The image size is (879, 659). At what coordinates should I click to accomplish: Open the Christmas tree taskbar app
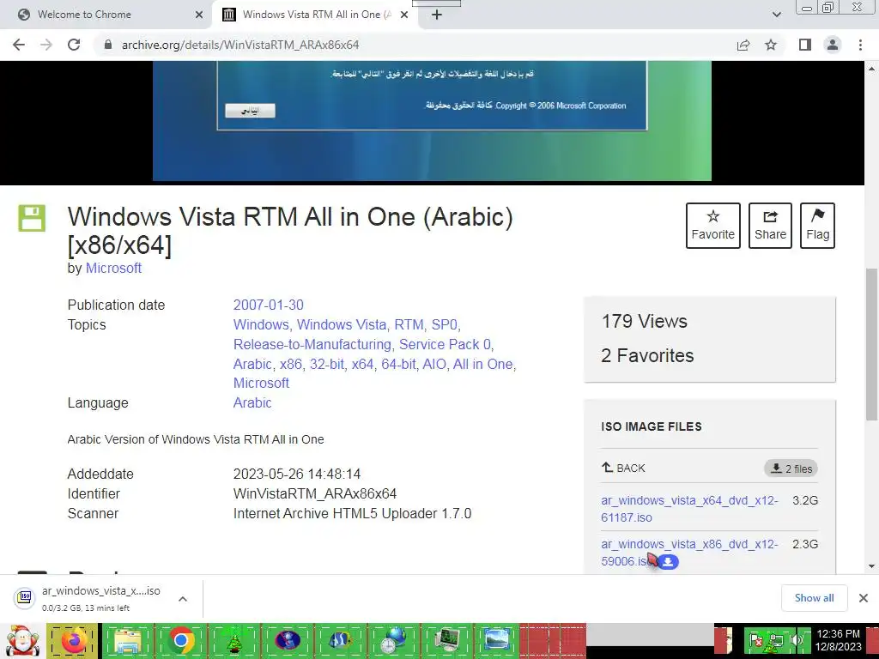click(233, 641)
